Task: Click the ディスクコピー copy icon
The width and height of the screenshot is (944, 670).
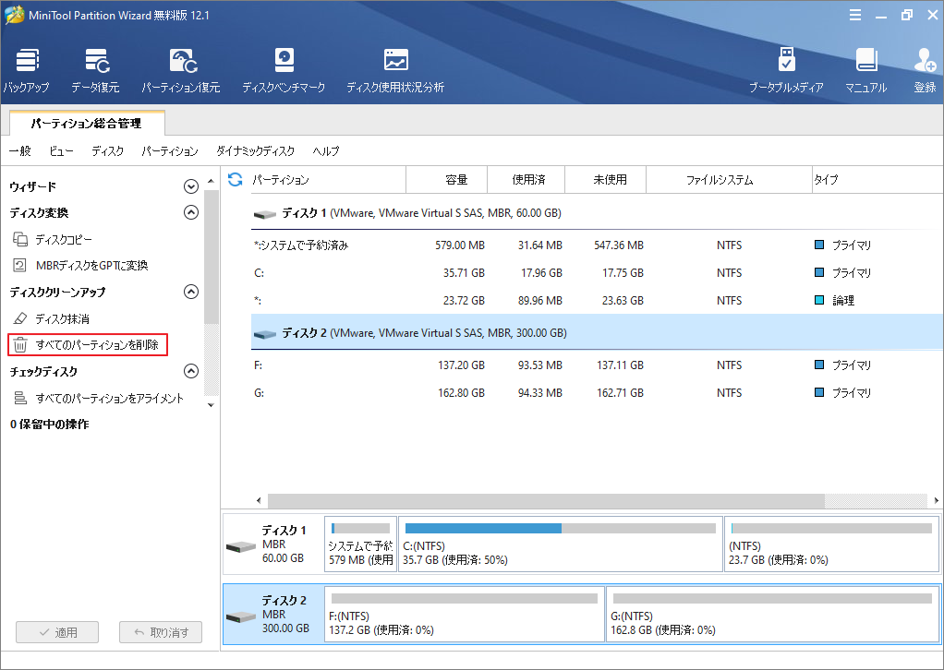Action: tap(20, 239)
